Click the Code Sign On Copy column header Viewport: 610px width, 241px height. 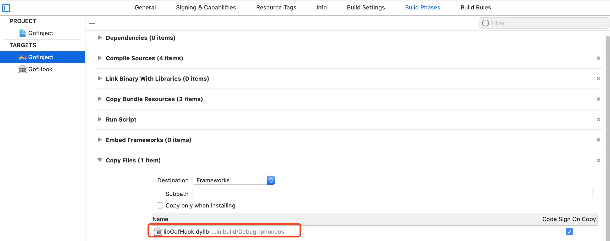569,219
